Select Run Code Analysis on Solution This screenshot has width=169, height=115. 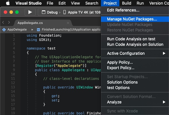pos(135,44)
